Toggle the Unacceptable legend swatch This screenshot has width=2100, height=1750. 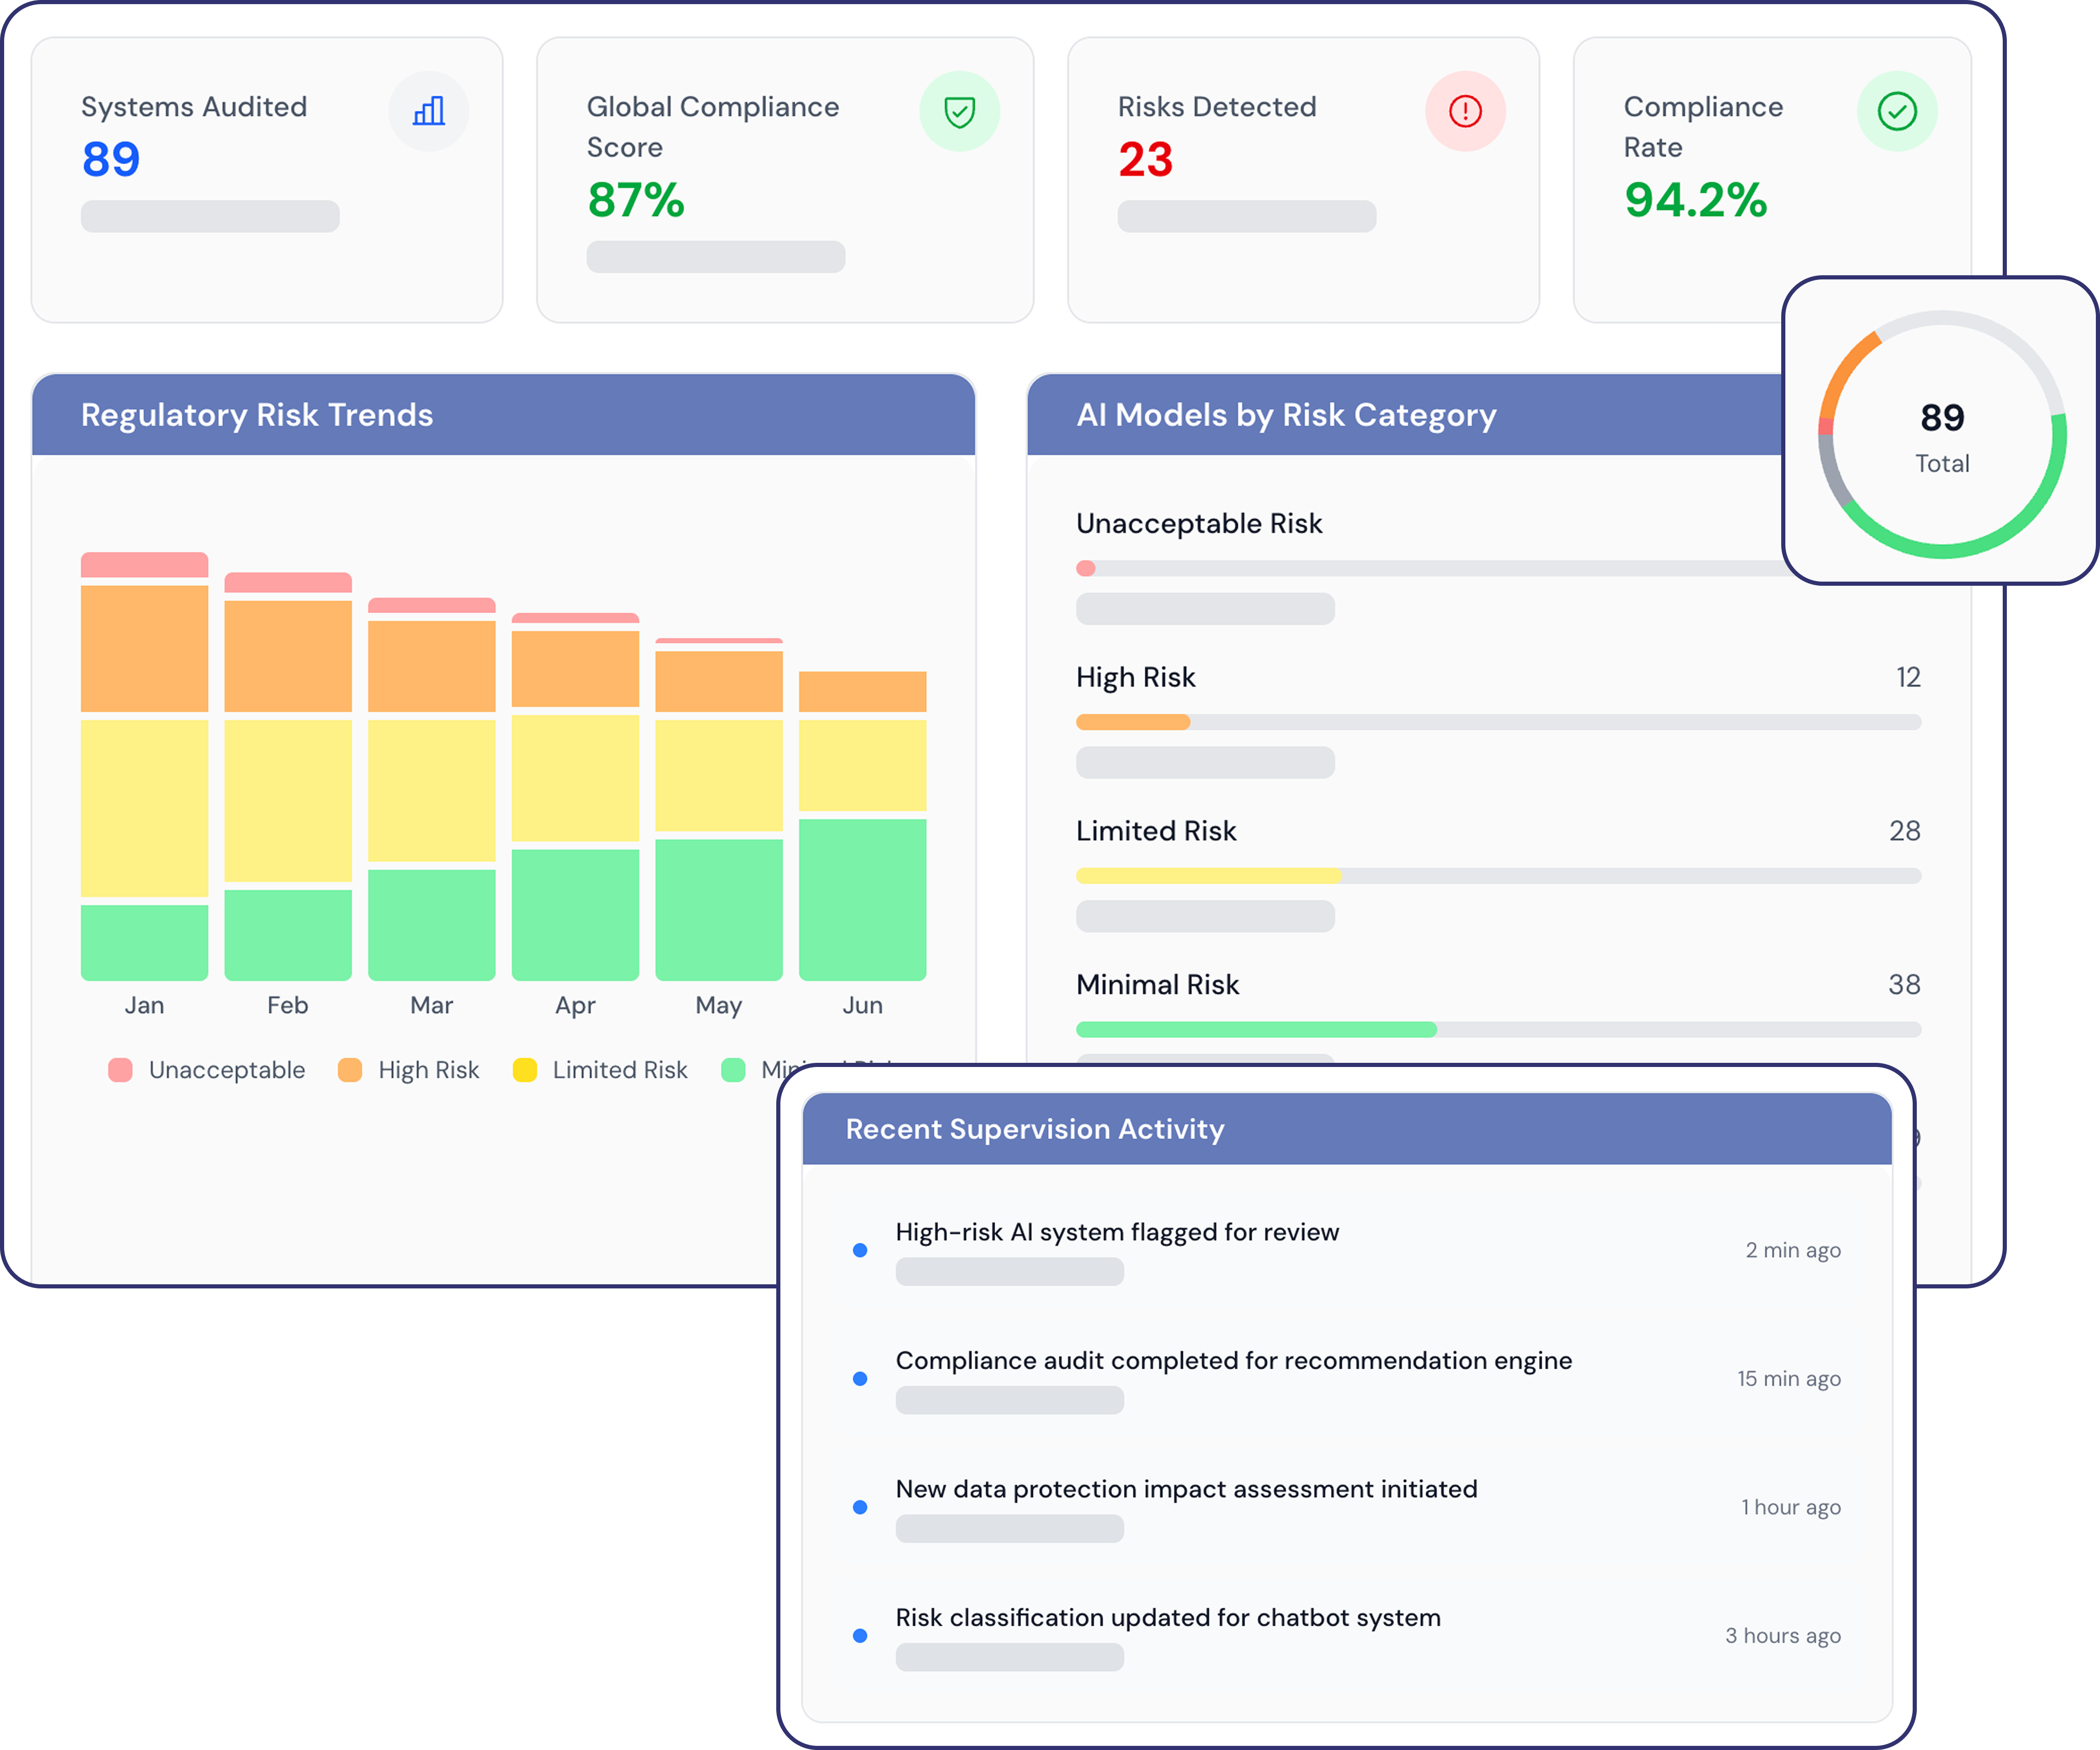tap(120, 1070)
